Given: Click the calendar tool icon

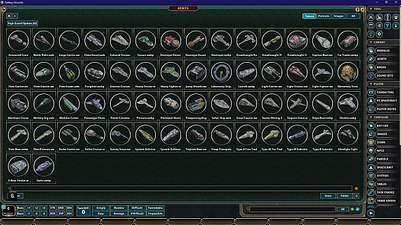Looking at the screenshot, I should point(371,25).
